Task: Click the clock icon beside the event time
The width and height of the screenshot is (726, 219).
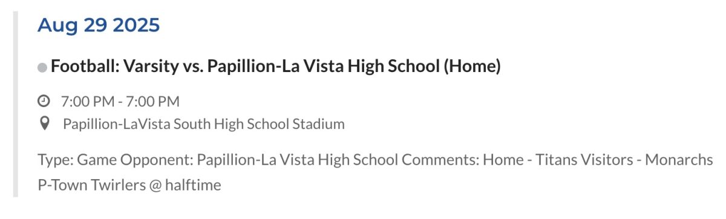Action: tap(44, 101)
